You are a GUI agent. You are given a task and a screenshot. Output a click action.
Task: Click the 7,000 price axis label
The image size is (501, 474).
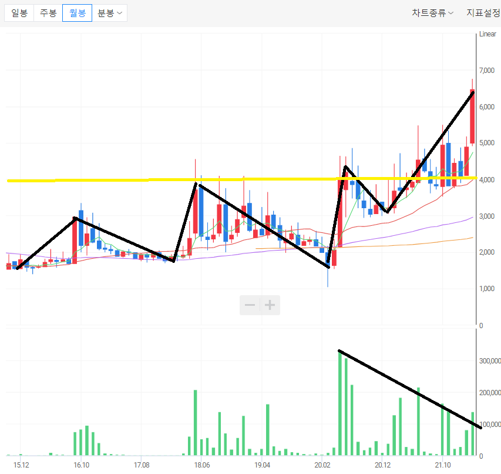487,71
